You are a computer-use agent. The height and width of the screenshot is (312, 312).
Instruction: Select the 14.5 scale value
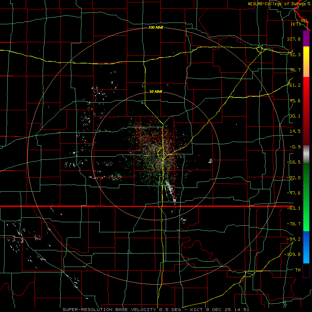295,131
